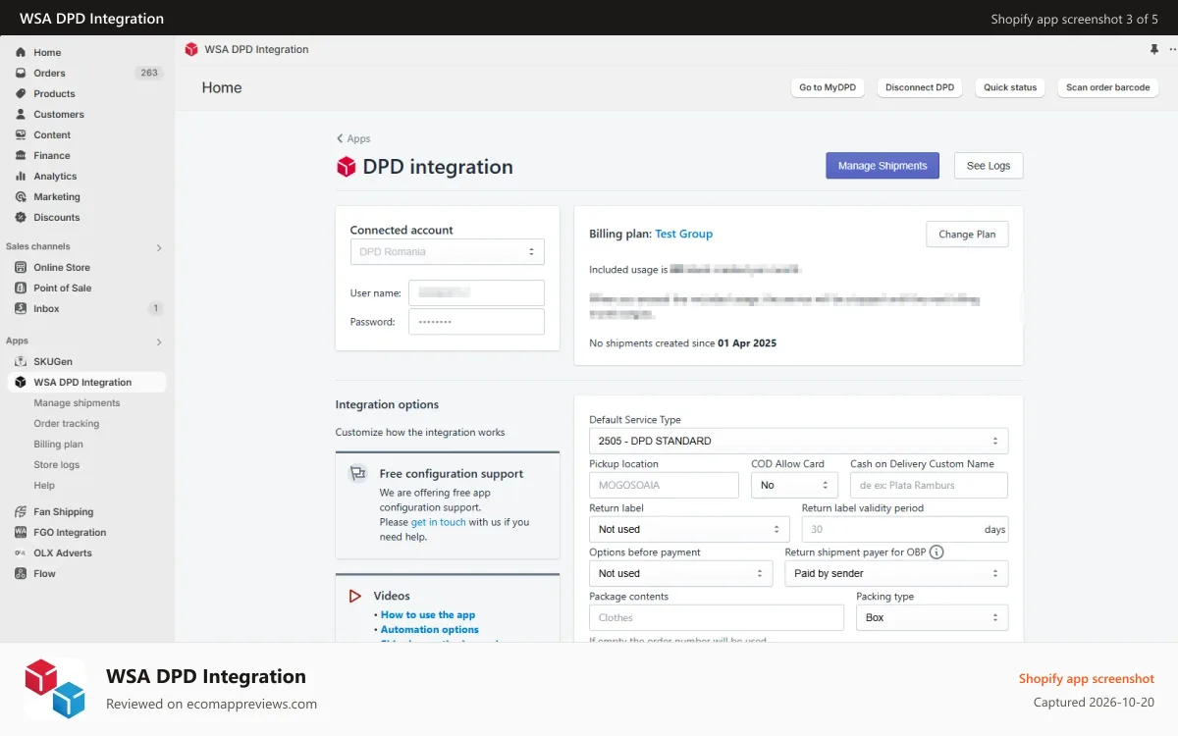
Task: Click the Online Store icon
Action: (x=21, y=267)
